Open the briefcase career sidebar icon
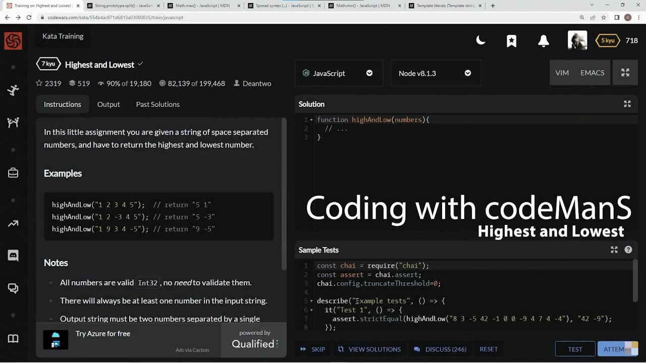 click(13, 173)
